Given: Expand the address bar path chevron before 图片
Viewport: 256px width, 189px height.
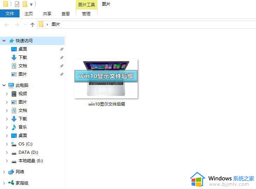Looking at the screenshot, I should (47, 25).
